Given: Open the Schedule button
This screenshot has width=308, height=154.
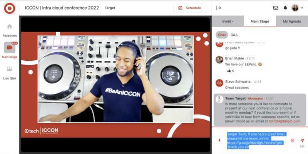Looking at the screenshot, I should coord(189,8).
